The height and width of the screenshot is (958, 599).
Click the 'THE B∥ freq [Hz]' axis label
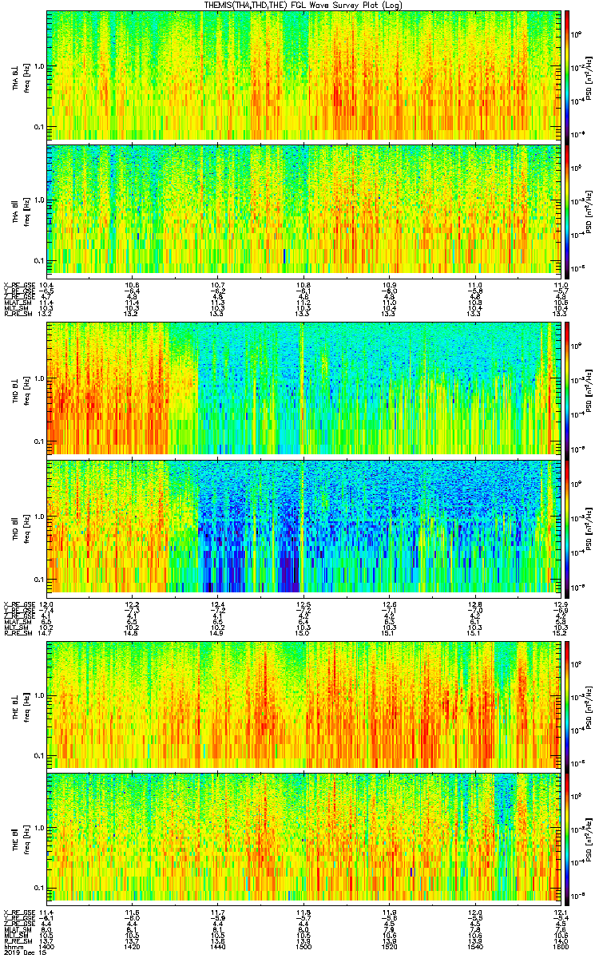pos(20,837)
